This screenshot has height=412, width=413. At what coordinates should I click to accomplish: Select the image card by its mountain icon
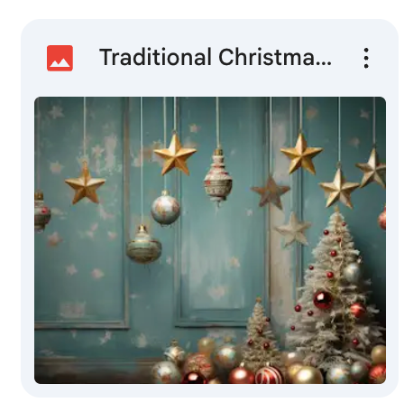click(x=60, y=58)
